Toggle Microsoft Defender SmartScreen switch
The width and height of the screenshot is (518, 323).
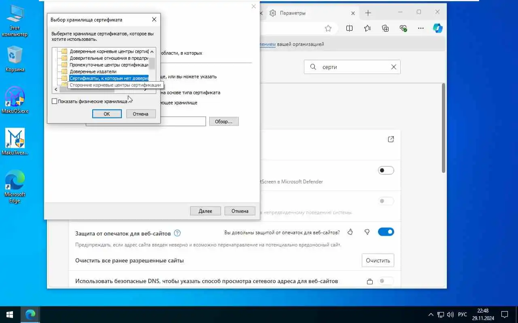click(386, 170)
